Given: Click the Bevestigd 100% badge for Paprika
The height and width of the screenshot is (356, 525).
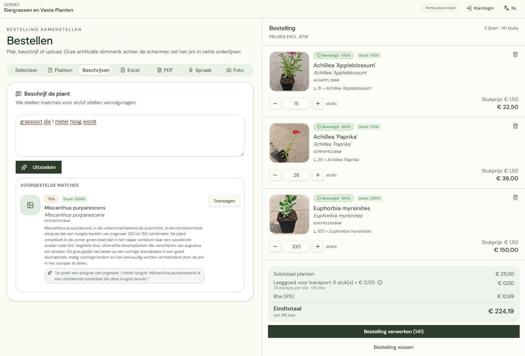Looking at the screenshot, I should pyautogui.click(x=334, y=127).
